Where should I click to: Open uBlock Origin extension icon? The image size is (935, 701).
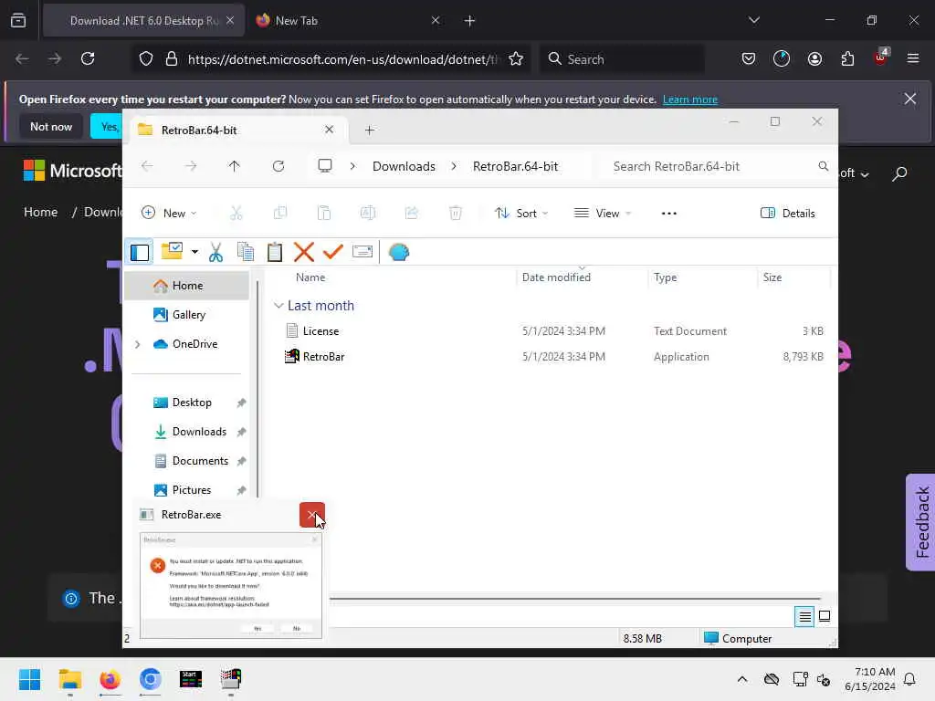tap(881, 58)
